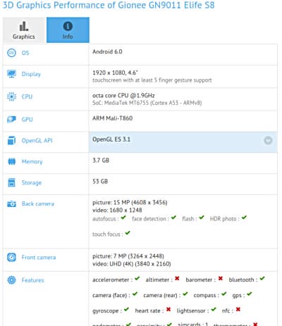Click the OpenGL API icon
The image size is (282, 326).
click(x=11, y=141)
